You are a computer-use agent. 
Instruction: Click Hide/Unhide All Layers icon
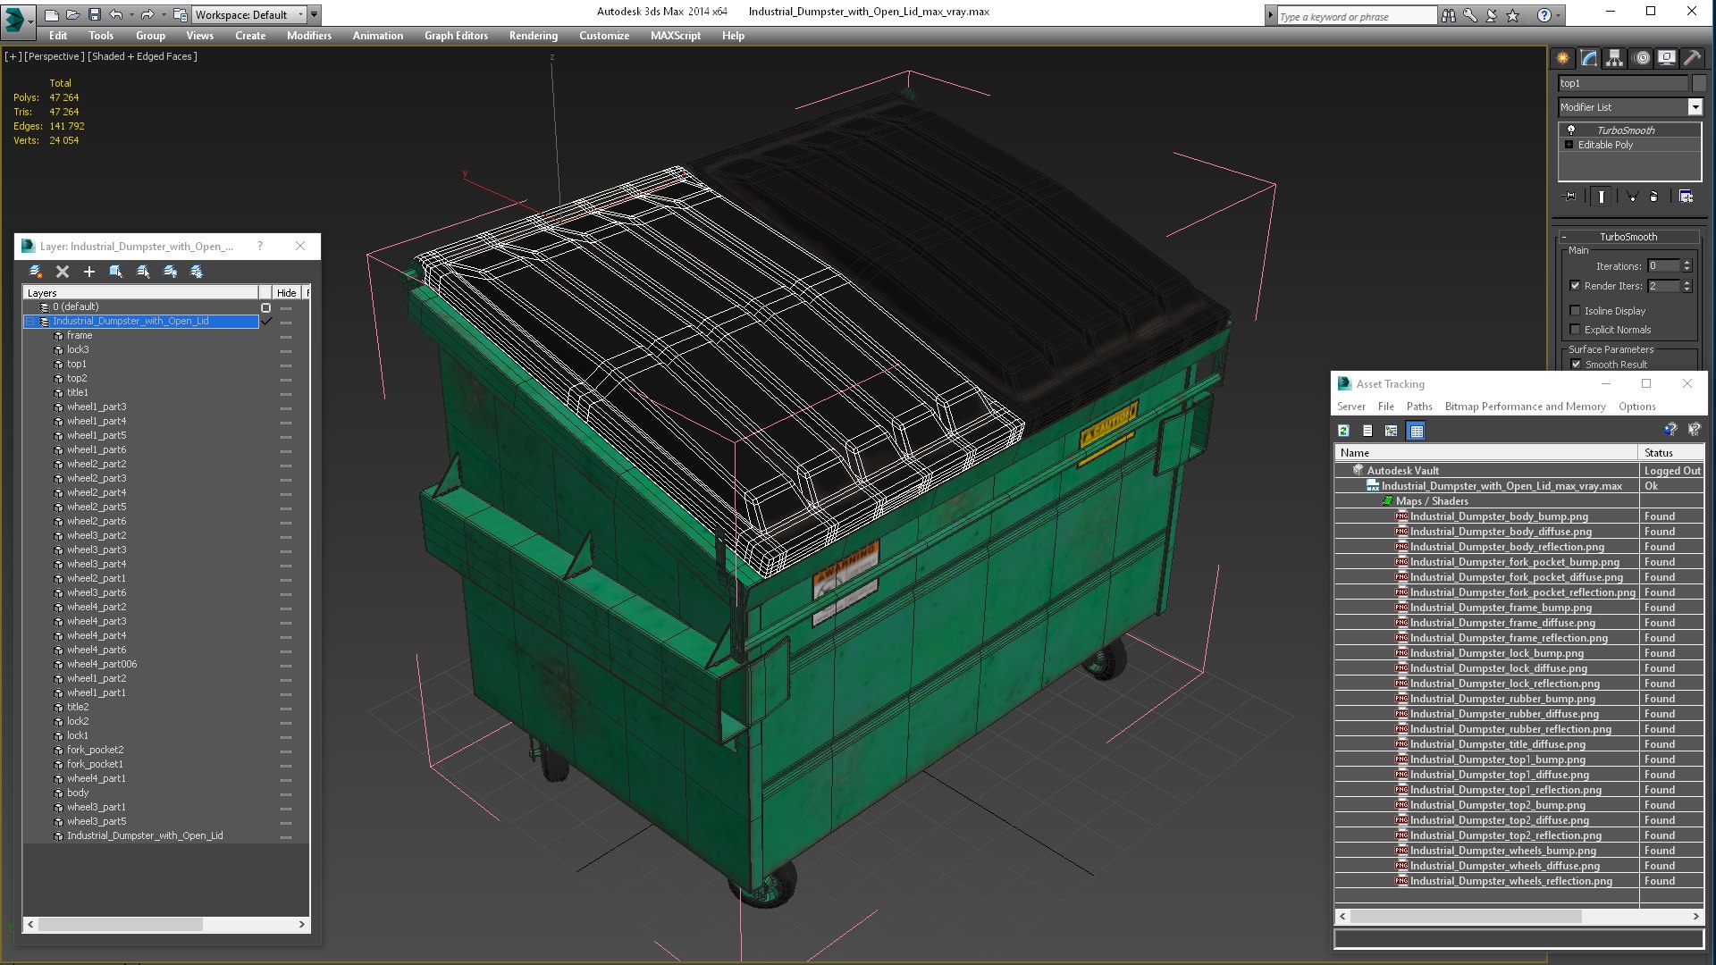[x=170, y=272]
